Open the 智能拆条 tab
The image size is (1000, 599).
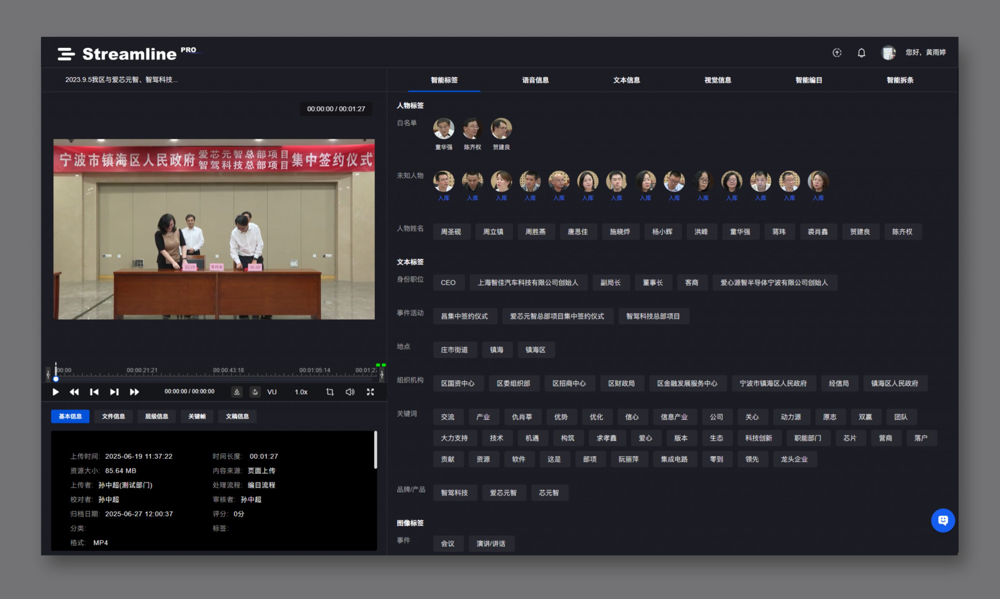pyautogui.click(x=900, y=80)
